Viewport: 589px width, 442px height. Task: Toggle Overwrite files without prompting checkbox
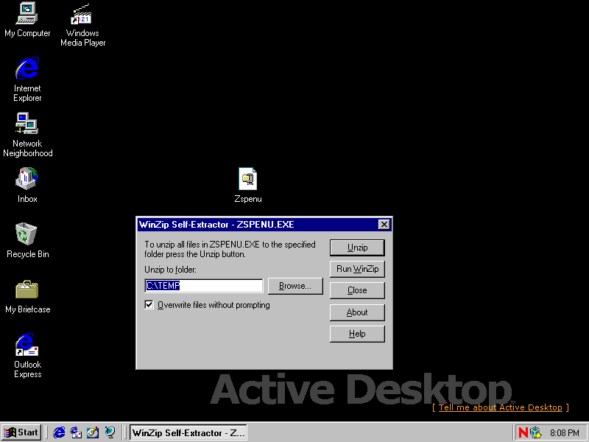149,304
